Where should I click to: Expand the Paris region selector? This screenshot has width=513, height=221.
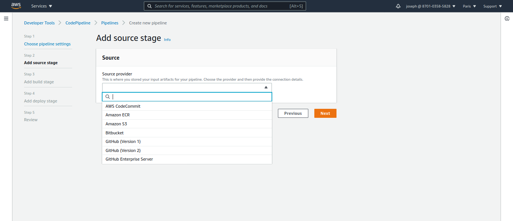click(469, 6)
